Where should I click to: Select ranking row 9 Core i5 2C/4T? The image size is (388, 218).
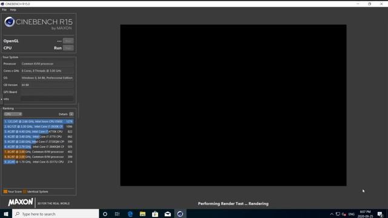pyautogui.click(x=38, y=162)
